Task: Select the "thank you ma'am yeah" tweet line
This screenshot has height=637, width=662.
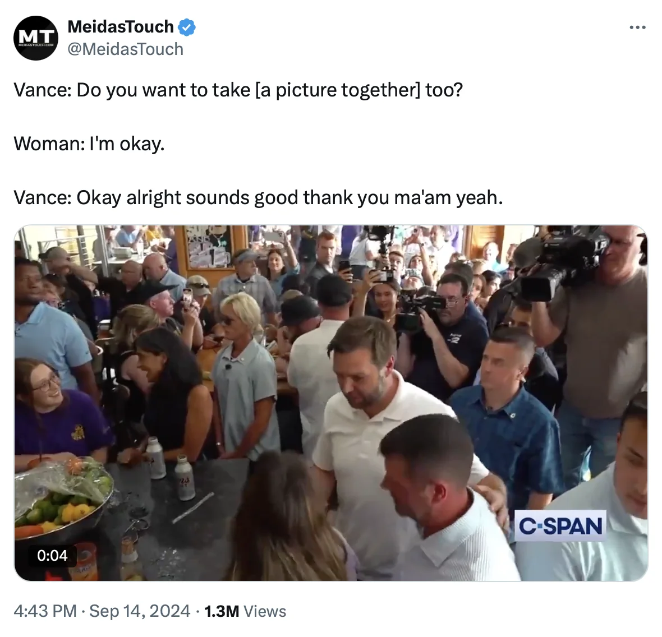Action: (259, 197)
